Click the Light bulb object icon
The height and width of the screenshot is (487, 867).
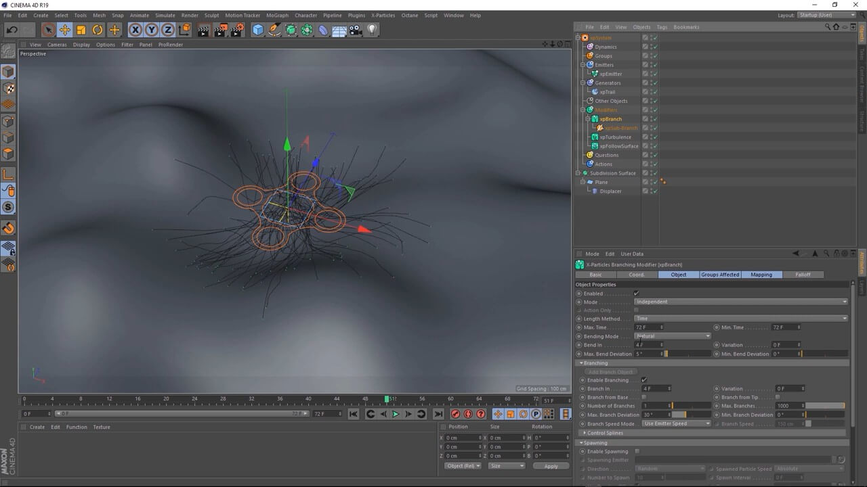(372, 30)
